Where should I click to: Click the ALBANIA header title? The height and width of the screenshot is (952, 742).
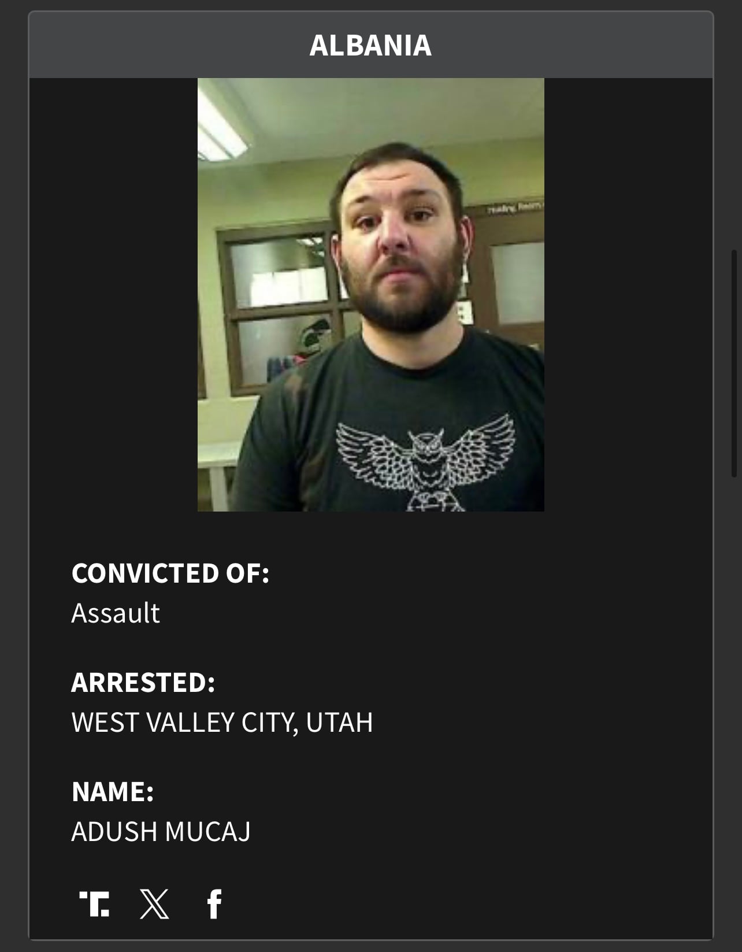click(x=370, y=45)
